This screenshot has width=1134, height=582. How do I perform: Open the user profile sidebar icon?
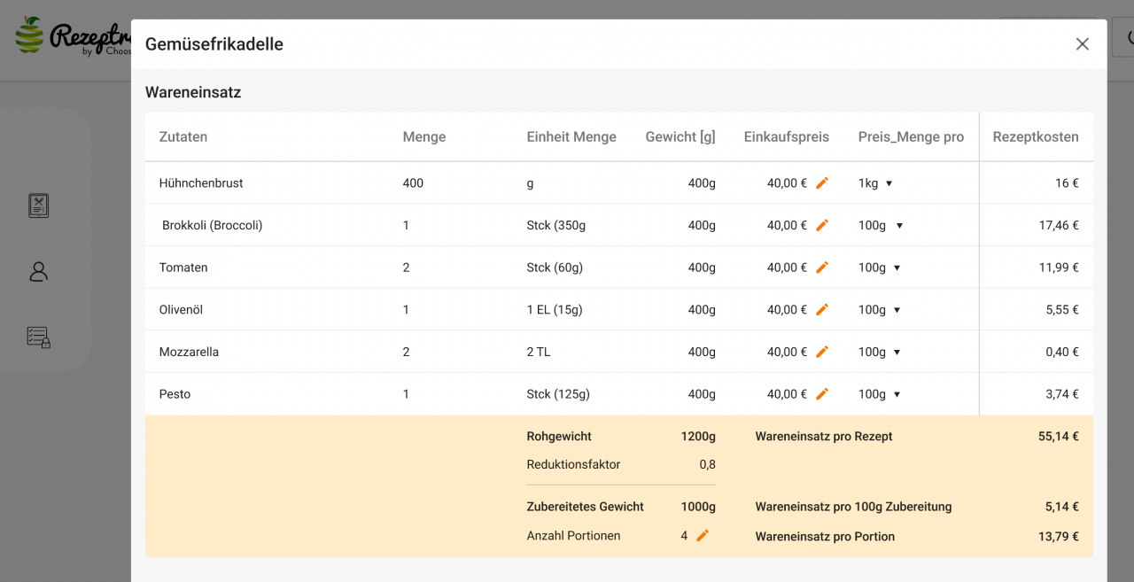(x=38, y=272)
